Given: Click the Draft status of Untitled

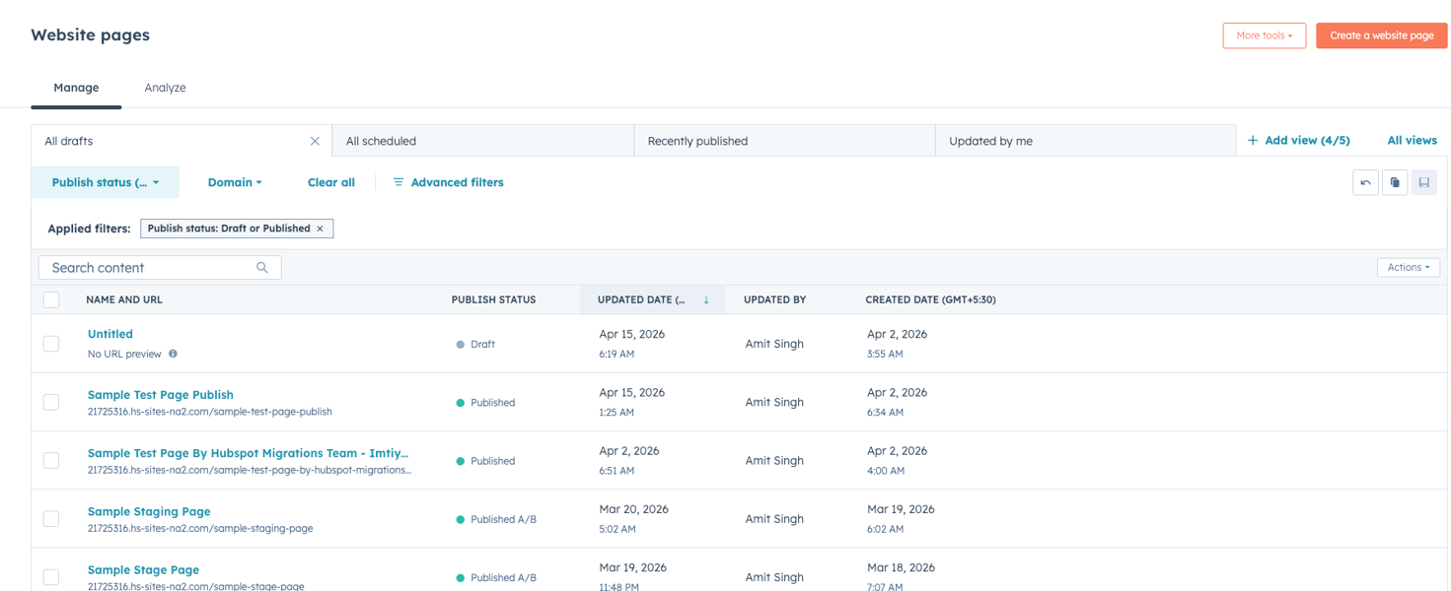Looking at the screenshot, I should click(475, 344).
